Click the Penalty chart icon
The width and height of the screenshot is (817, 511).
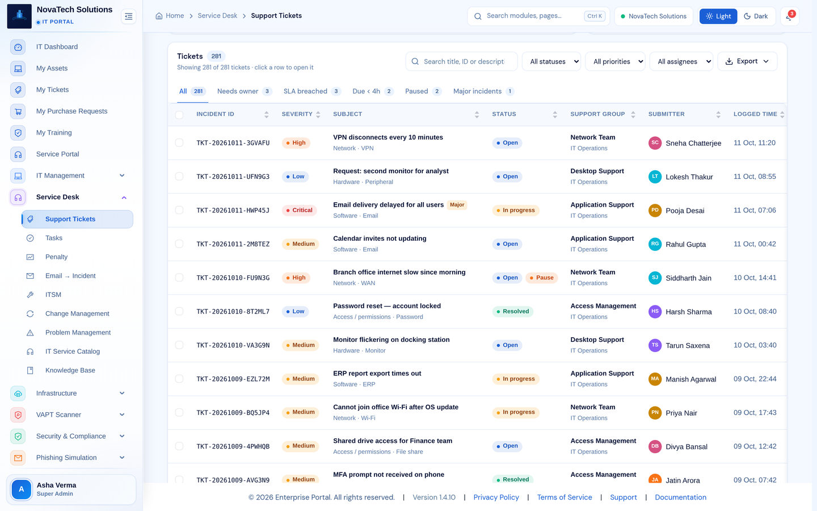(x=30, y=257)
